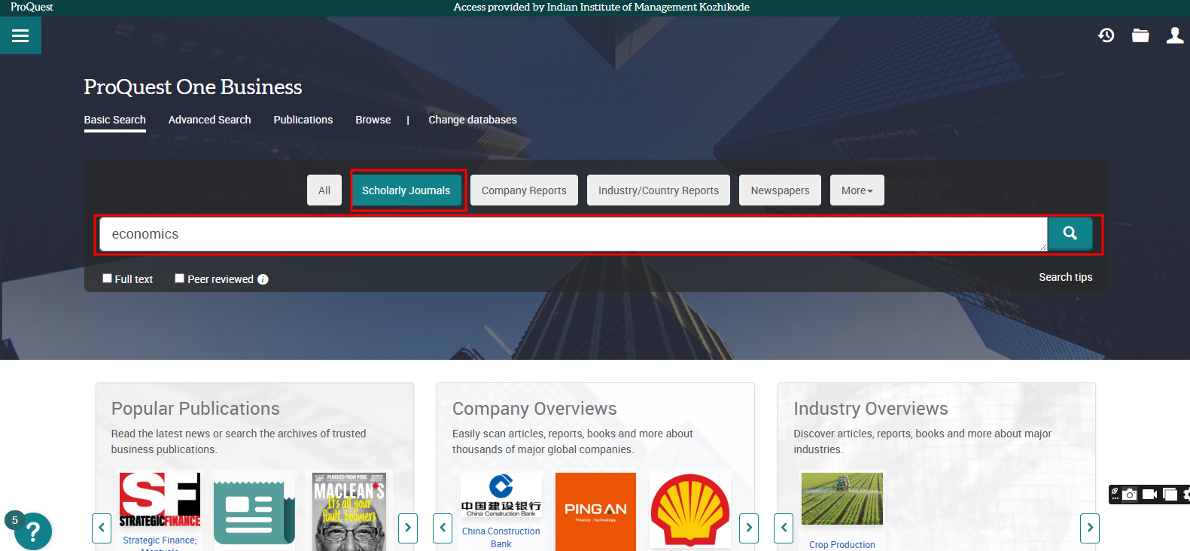Open recent searches history icon
This screenshot has width=1190, height=551.
point(1106,35)
